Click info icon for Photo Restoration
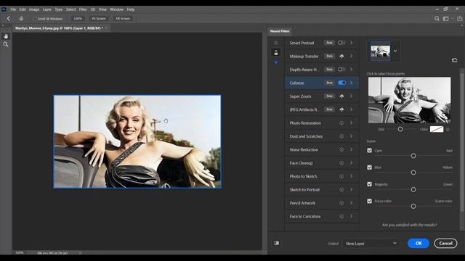465x261 pixels. click(x=341, y=123)
